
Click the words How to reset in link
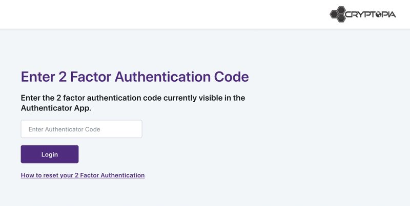(39, 175)
